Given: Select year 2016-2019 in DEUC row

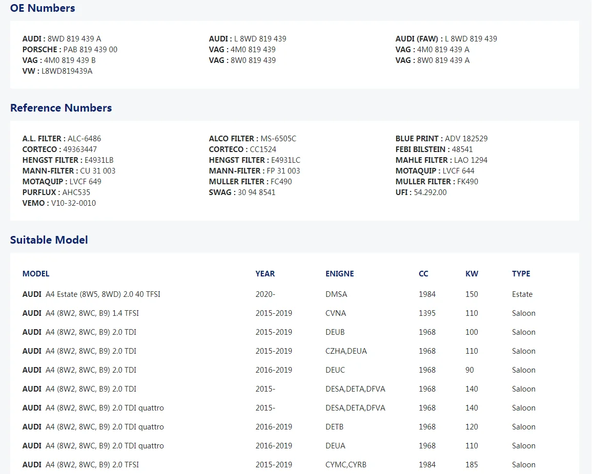Looking at the screenshot, I should (x=274, y=370).
